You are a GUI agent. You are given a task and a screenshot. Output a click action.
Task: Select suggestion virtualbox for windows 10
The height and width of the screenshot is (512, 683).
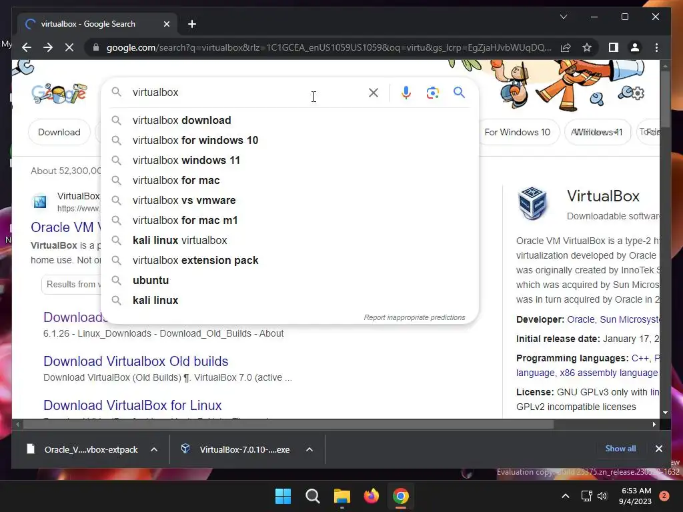[289, 140]
